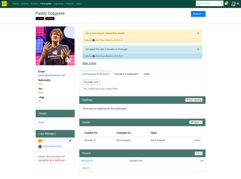This screenshot has width=241, height=179.
Task: Click the FI organization logo icon
Action: pyautogui.click(x=40, y=141)
